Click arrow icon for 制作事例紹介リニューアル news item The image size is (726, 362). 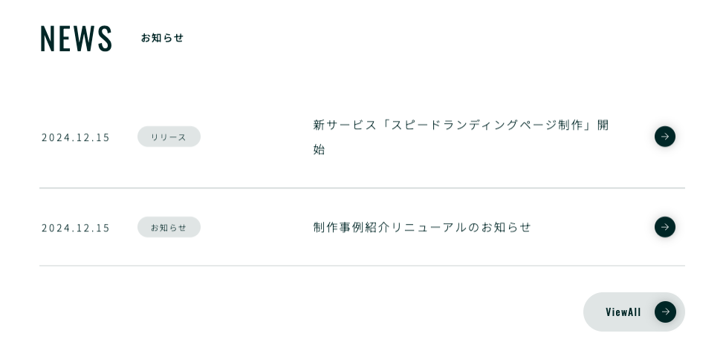tap(664, 227)
